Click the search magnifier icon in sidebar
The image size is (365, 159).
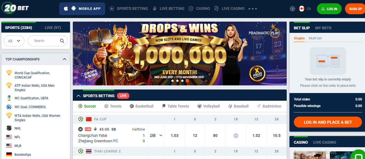pos(62,41)
